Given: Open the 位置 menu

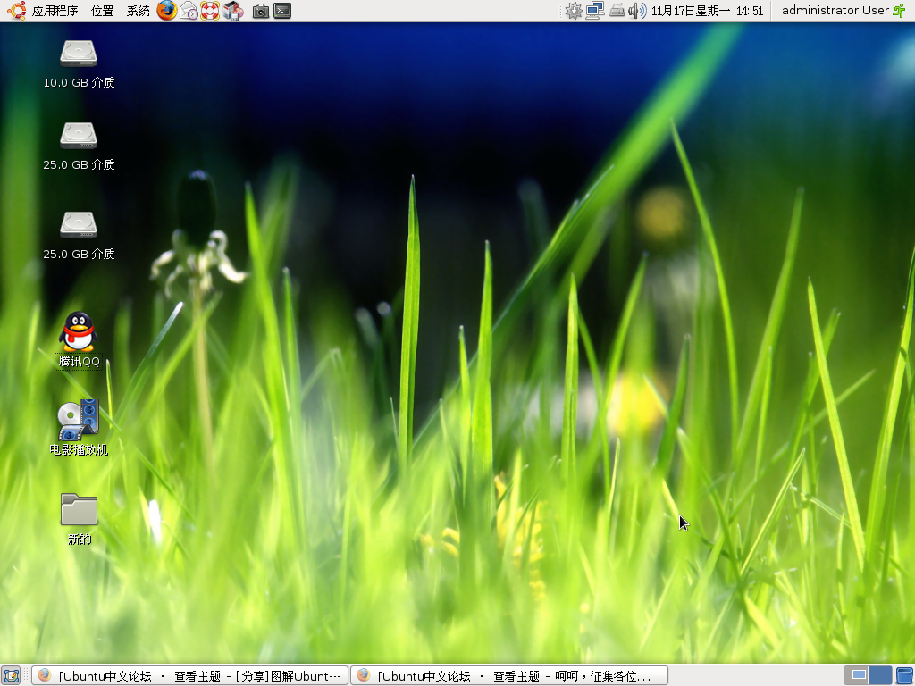Looking at the screenshot, I should 103,11.
